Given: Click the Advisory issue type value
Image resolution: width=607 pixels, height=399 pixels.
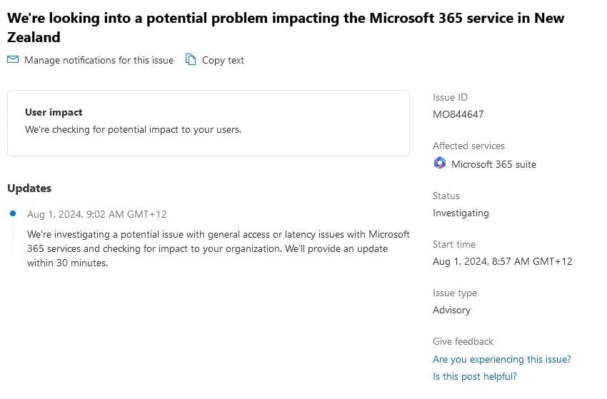Looking at the screenshot, I should [x=451, y=310].
